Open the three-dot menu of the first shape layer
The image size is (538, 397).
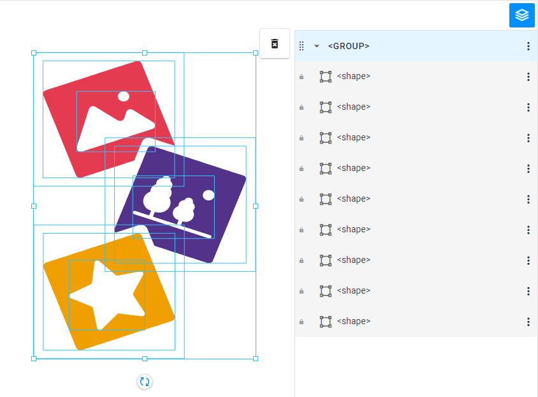[528, 77]
